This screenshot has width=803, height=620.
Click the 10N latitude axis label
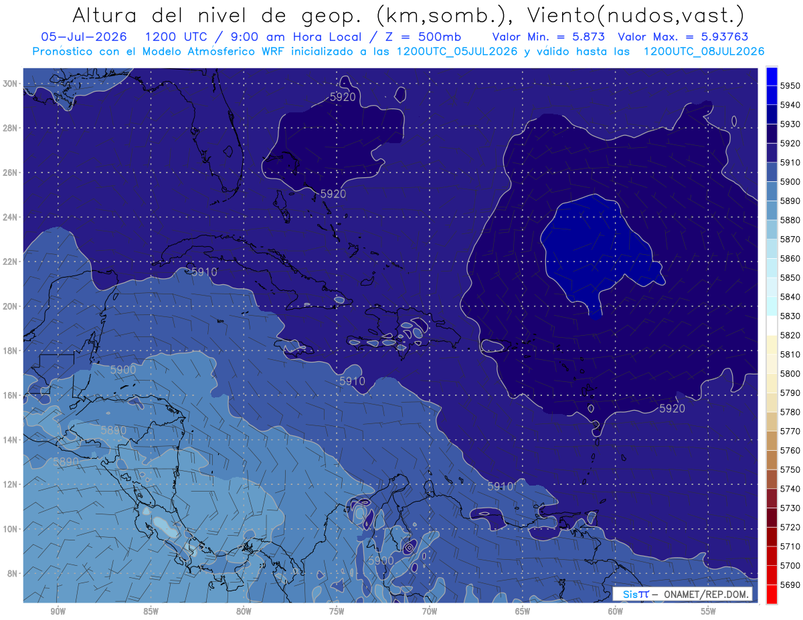click(11, 528)
